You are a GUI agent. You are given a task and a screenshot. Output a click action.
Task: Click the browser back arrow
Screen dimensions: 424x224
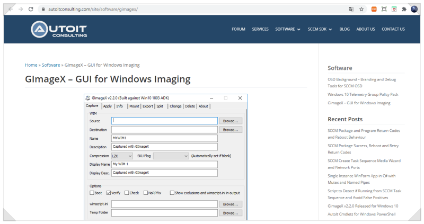11,9
